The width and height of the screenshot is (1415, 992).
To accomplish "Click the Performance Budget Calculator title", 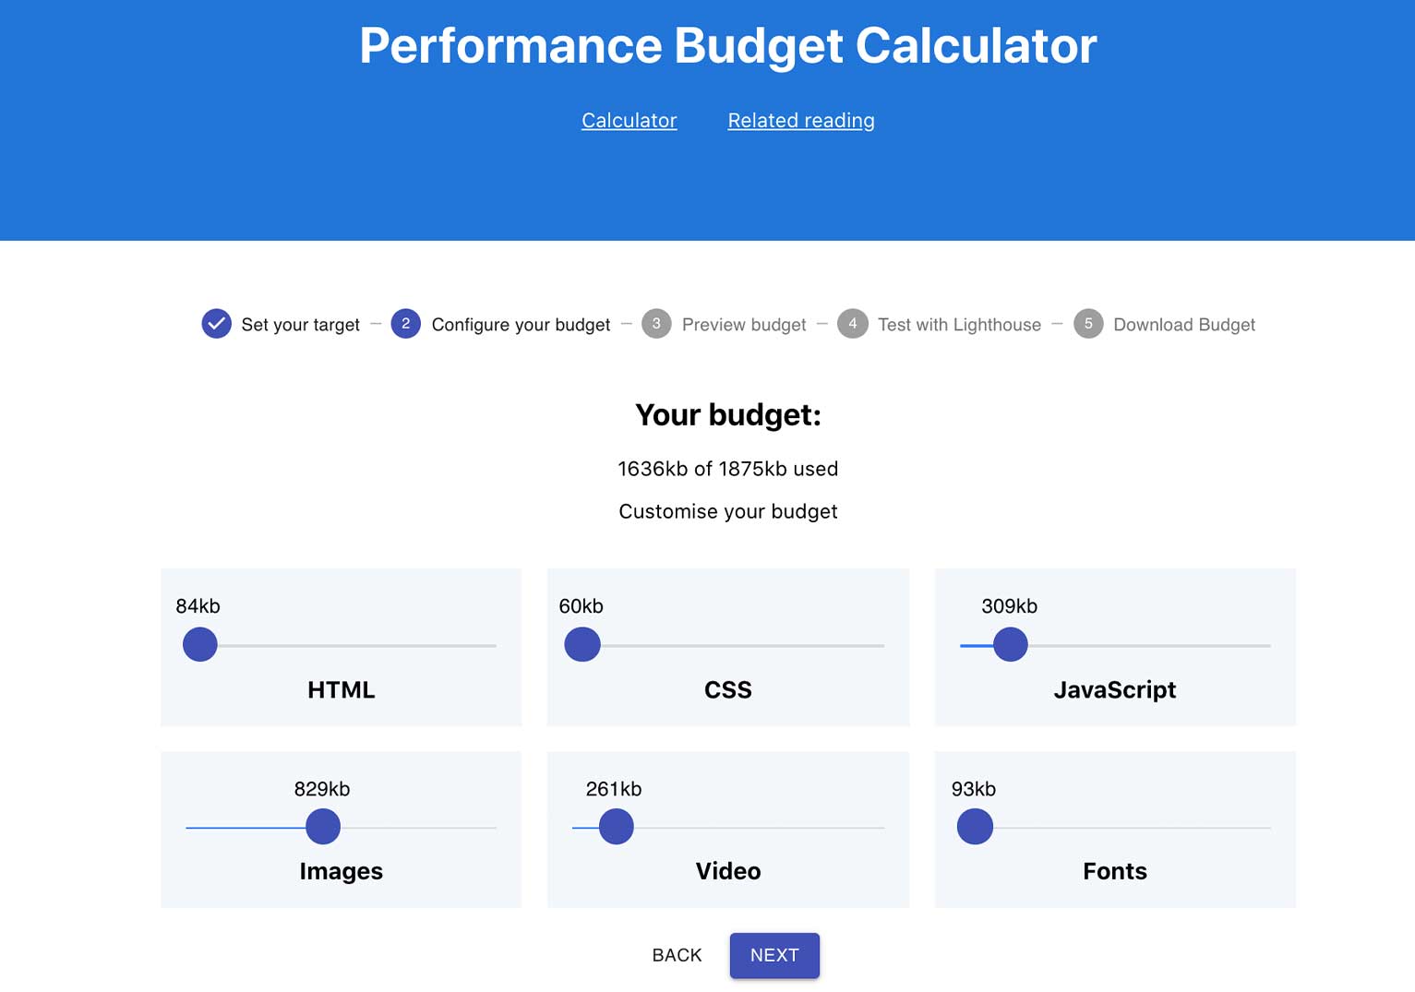I will 727,46.
